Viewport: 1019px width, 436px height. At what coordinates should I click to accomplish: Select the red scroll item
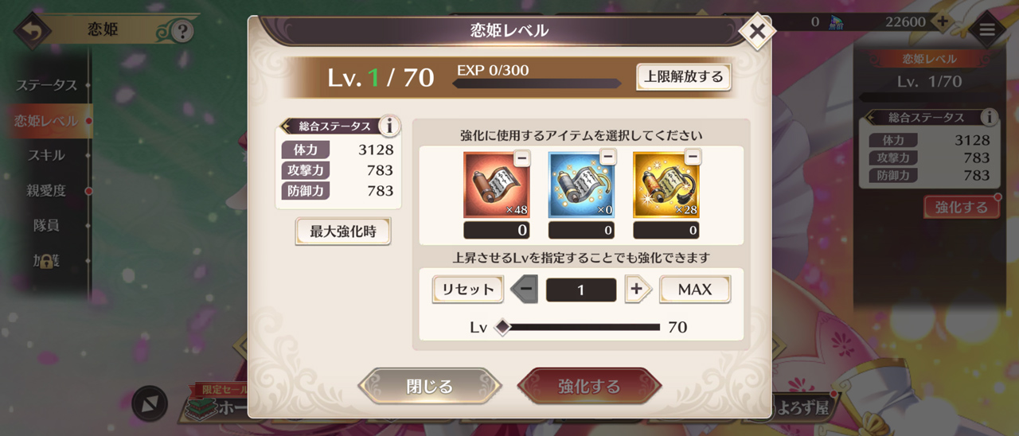coord(497,185)
